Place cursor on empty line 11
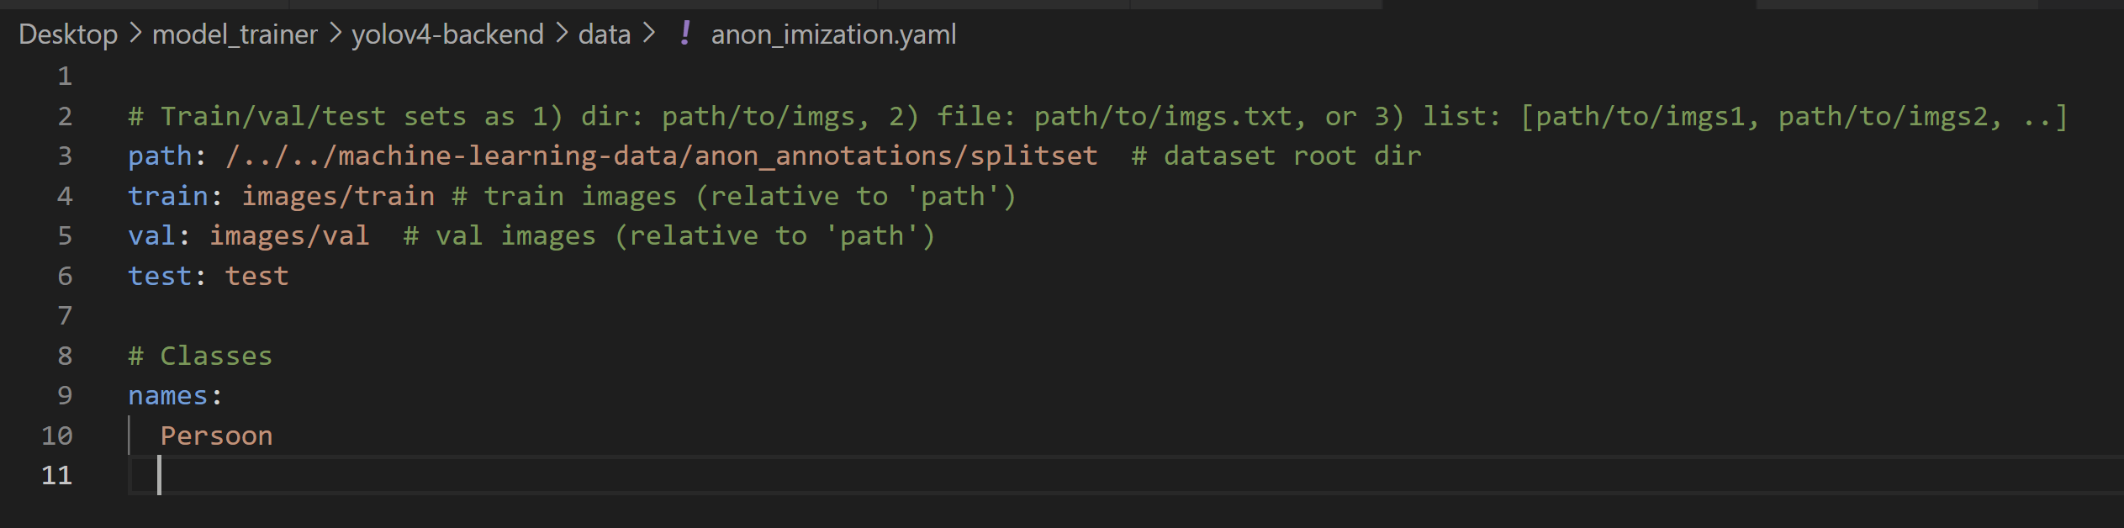The width and height of the screenshot is (2124, 528). point(252,475)
